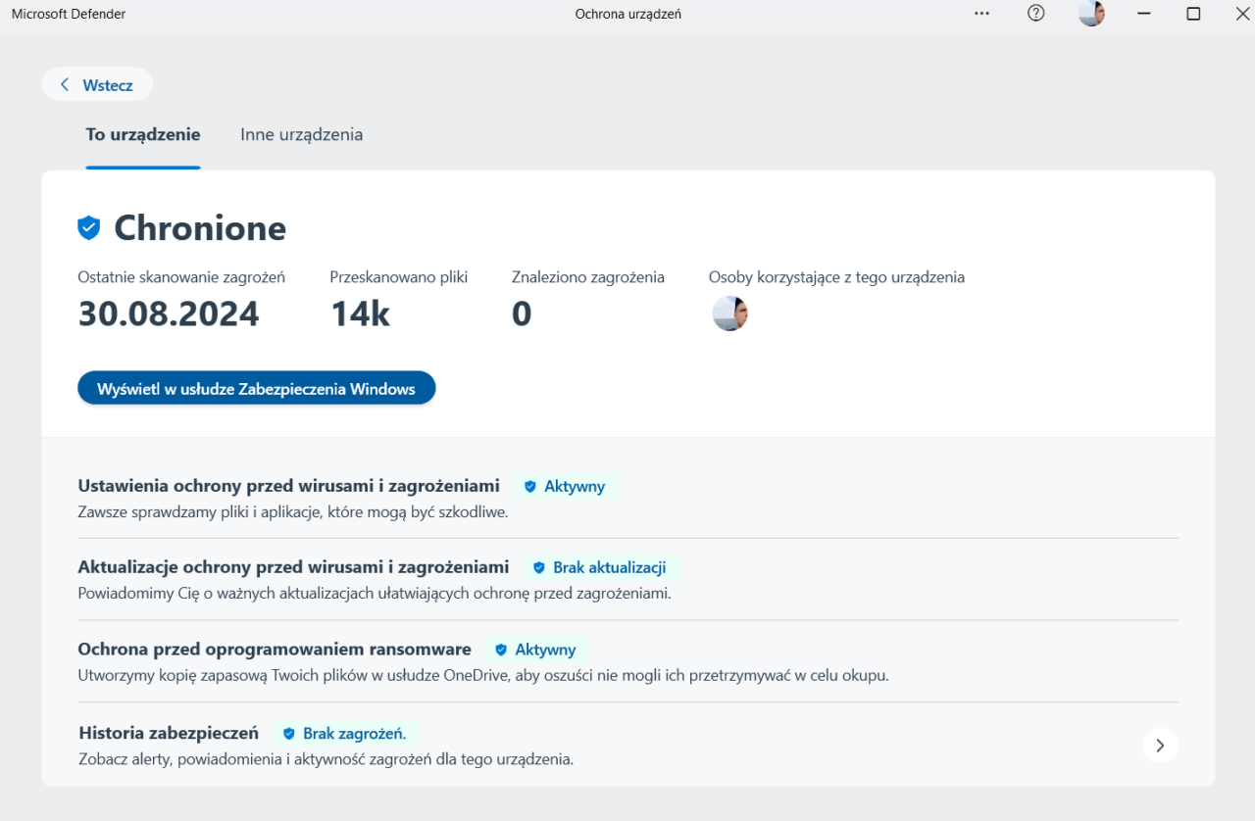Minimize the Microsoft Defender window

[1144, 14]
